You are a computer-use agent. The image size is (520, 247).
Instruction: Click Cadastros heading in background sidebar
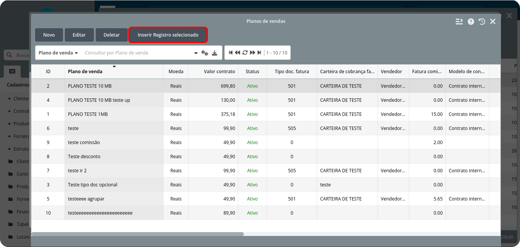click(18, 85)
